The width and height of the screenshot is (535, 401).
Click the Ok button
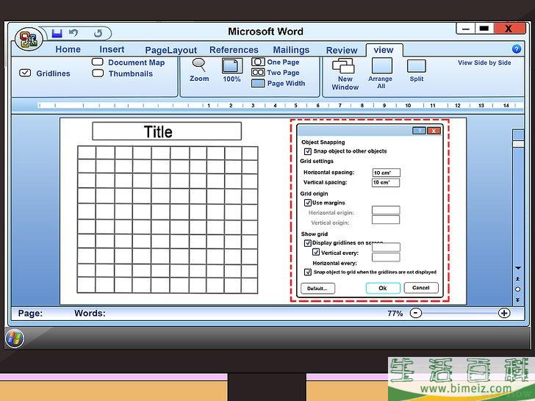point(383,288)
